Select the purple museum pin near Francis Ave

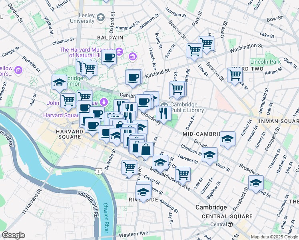click(x=133, y=56)
